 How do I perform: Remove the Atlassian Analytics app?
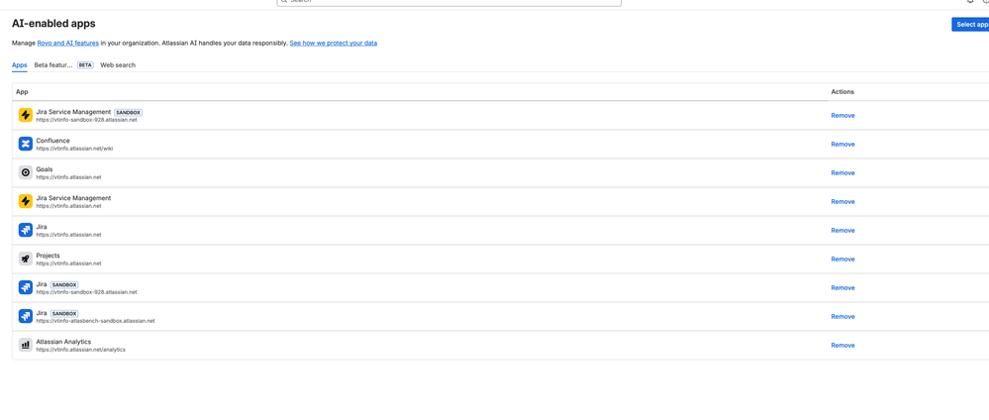[842, 346]
